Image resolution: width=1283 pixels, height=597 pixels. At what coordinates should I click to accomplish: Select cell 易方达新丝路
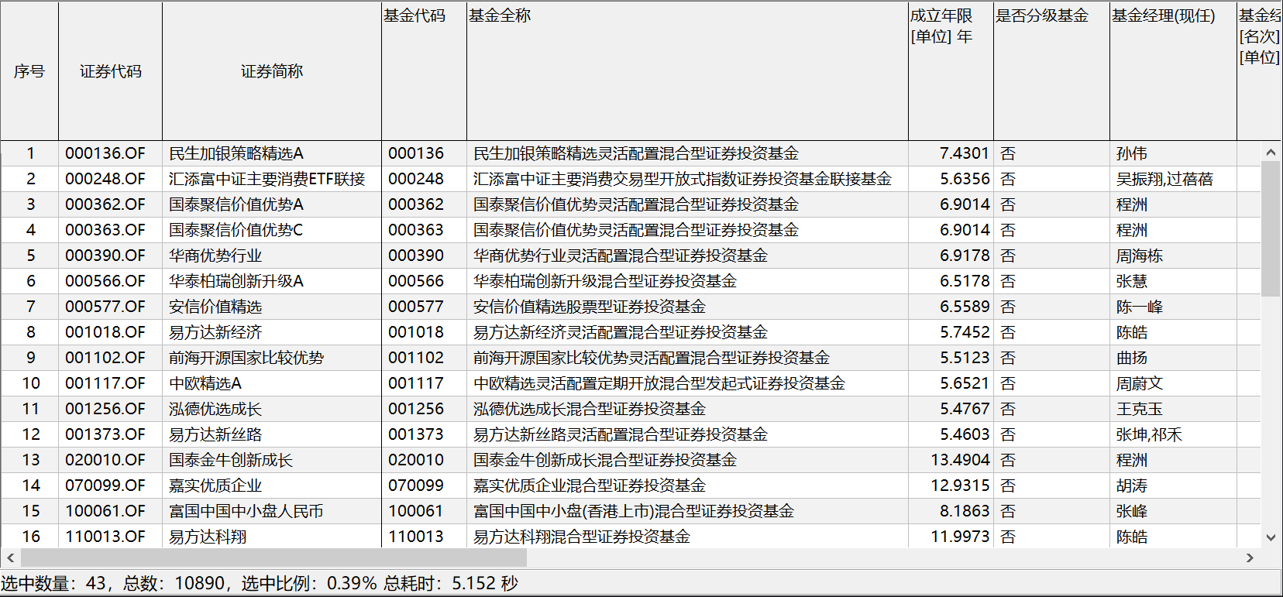(272, 434)
